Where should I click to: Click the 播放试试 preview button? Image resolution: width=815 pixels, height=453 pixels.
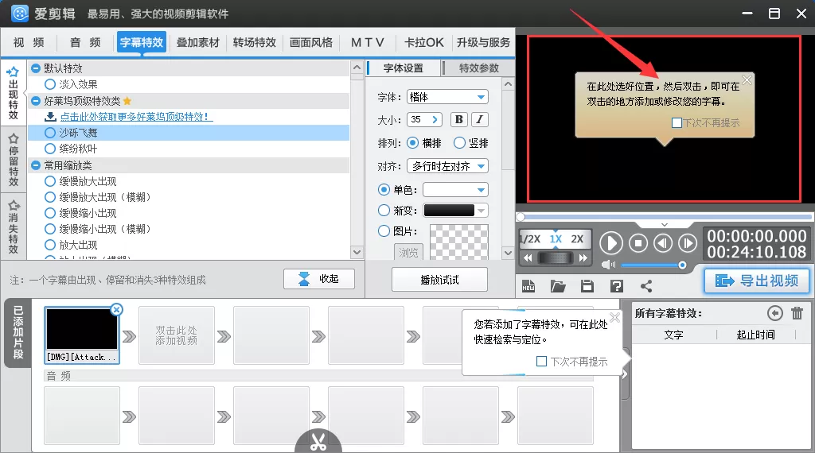tap(439, 280)
